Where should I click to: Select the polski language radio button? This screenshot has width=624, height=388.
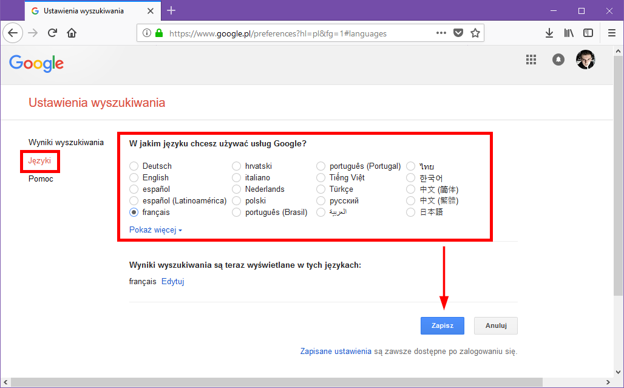click(x=237, y=201)
